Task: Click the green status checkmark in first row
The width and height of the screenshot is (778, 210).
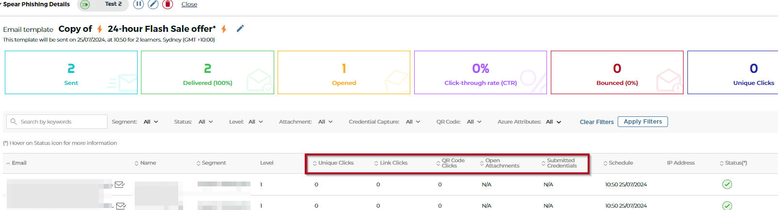Action: coord(727,184)
